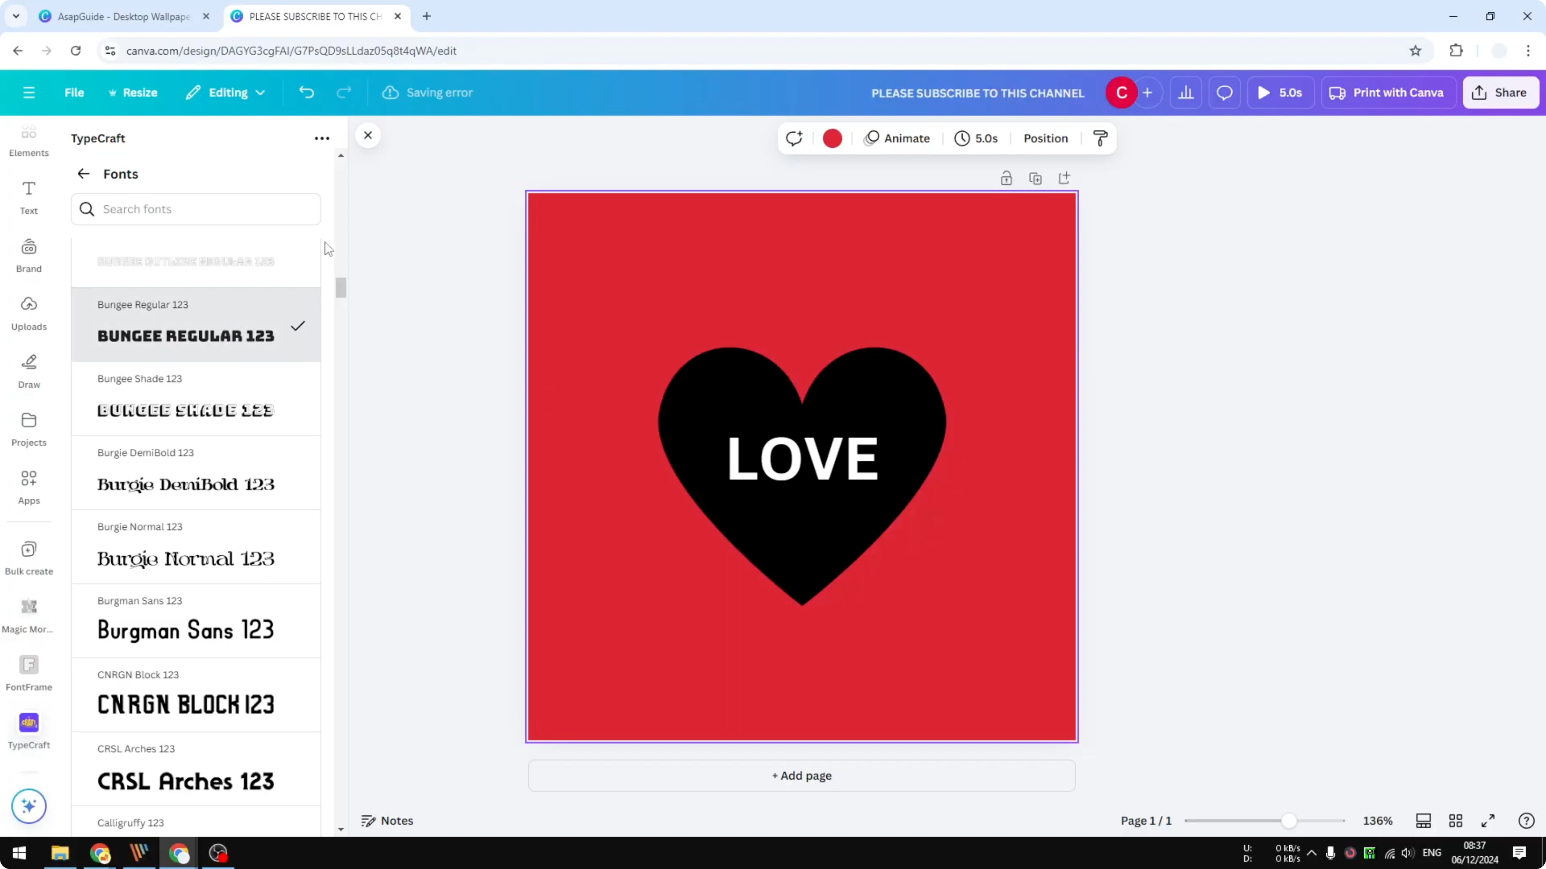Select the Text tool in the sidebar
The image size is (1546, 869).
coord(29,197)
